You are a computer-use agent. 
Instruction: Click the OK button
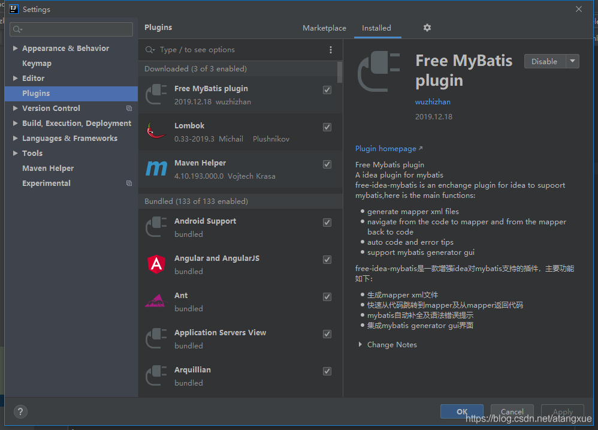(x=461, y=411)
